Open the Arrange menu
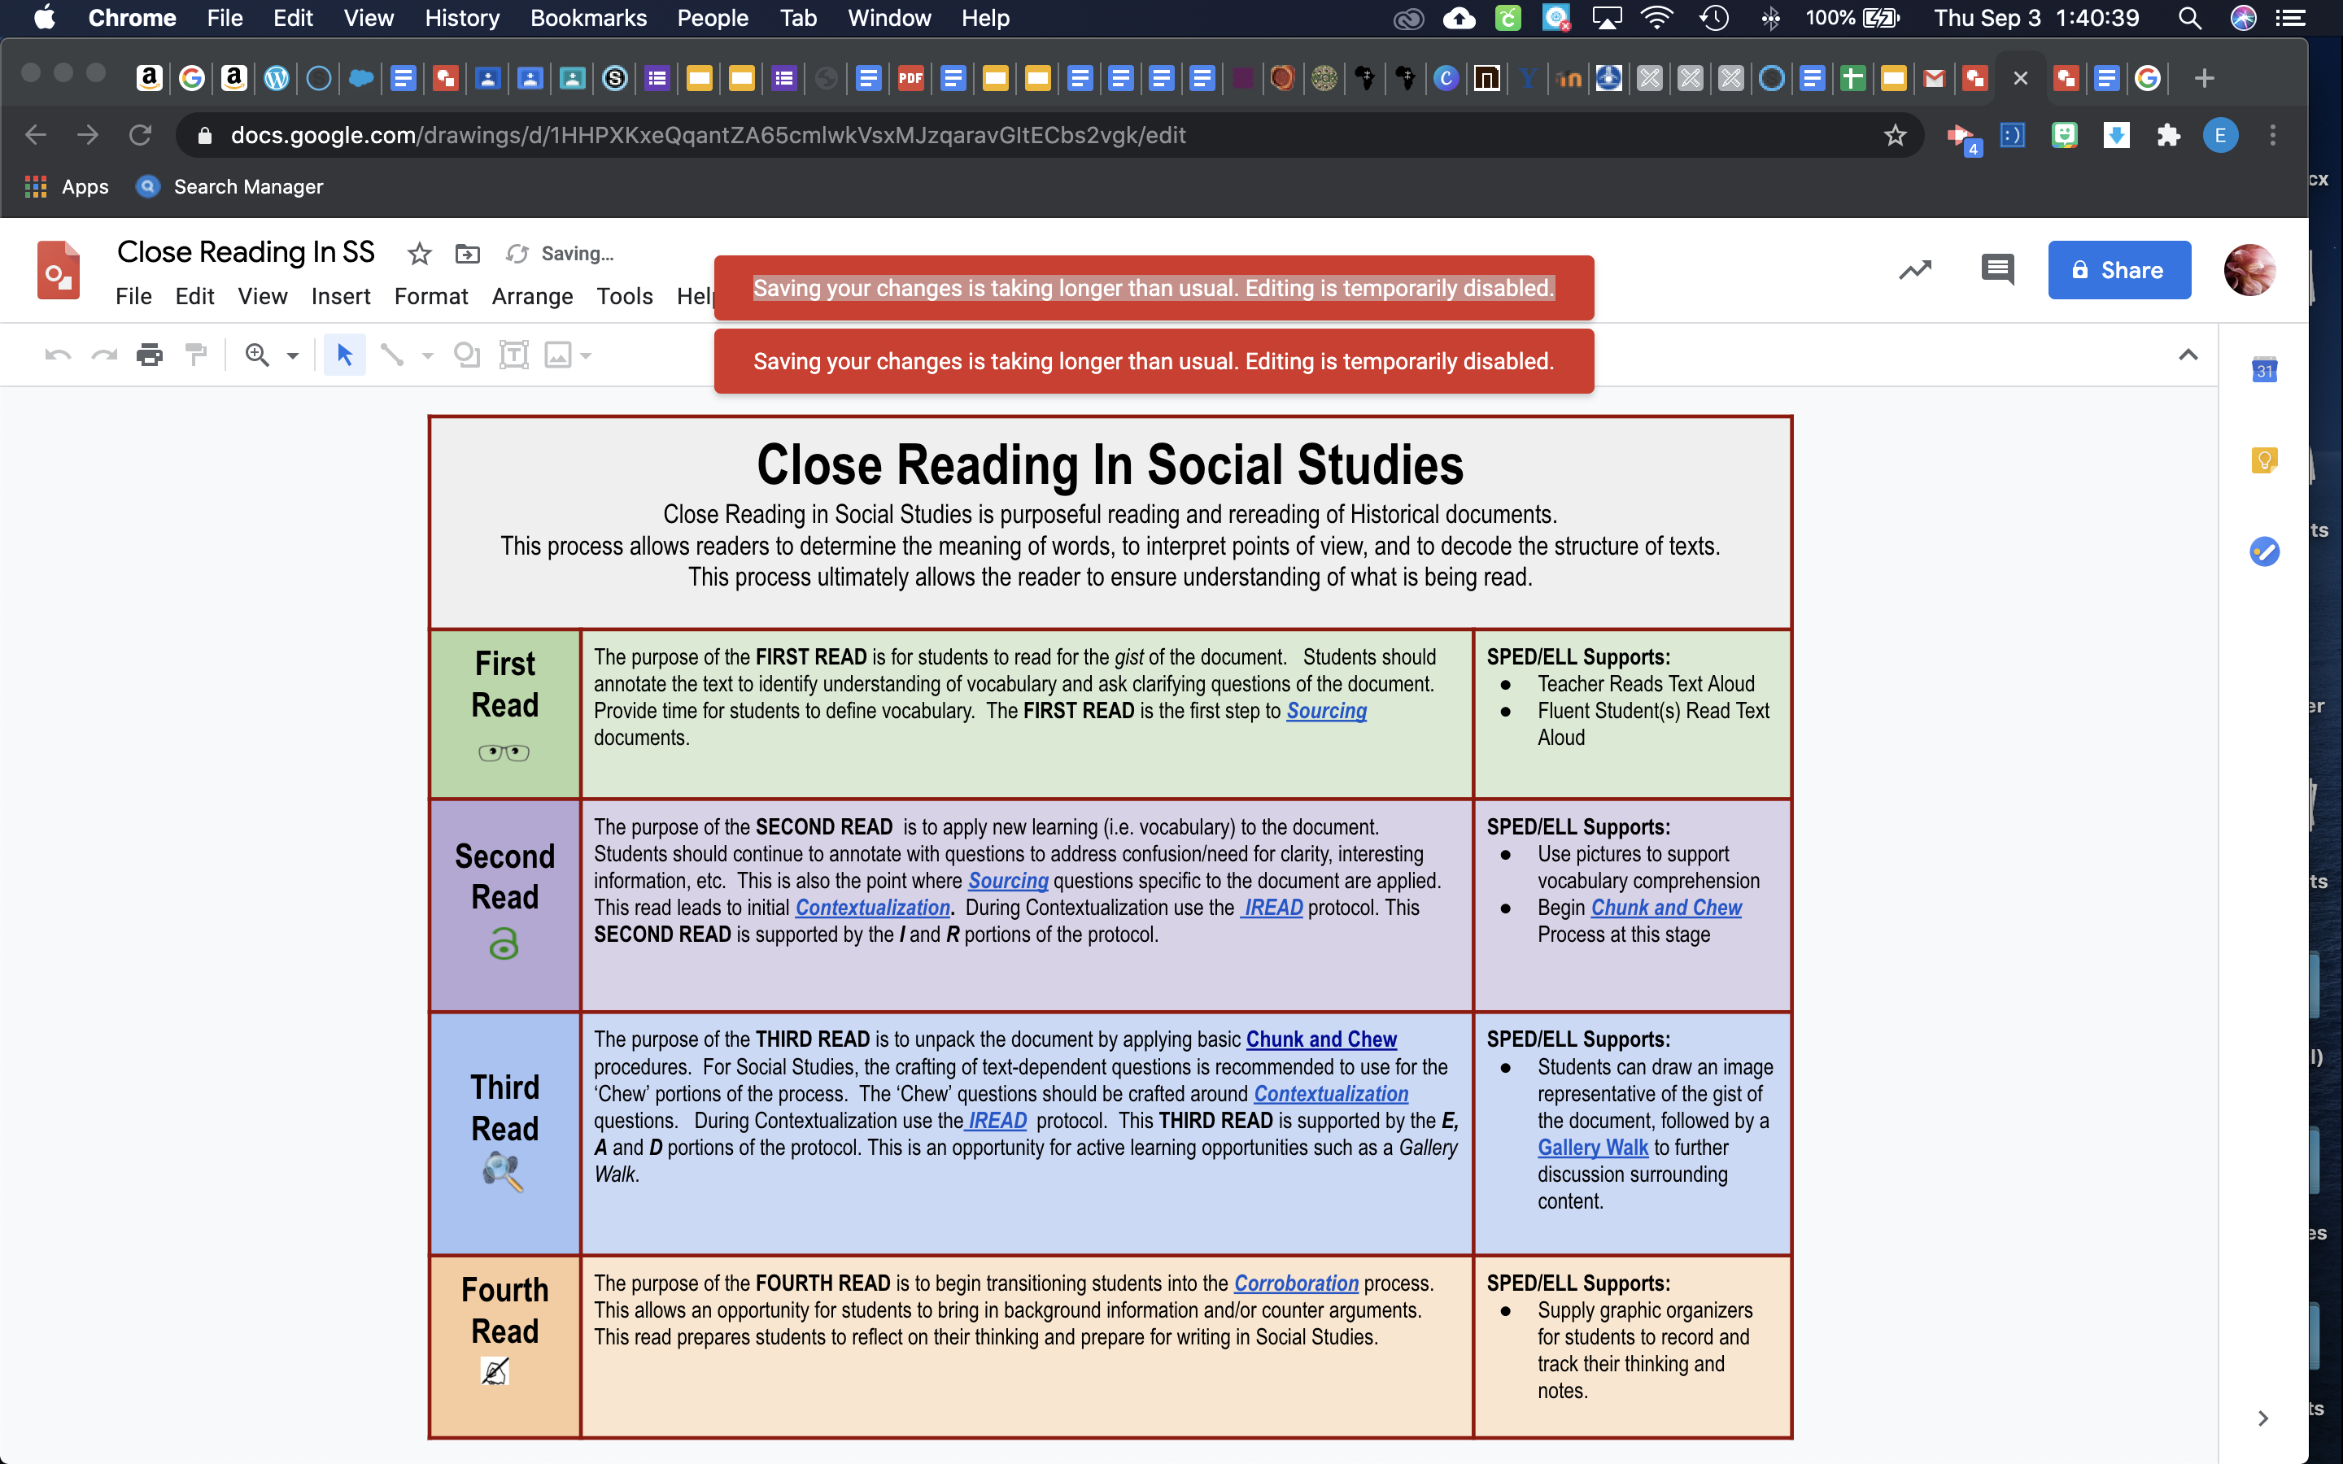2343x1464 pixels. (531, 296)
